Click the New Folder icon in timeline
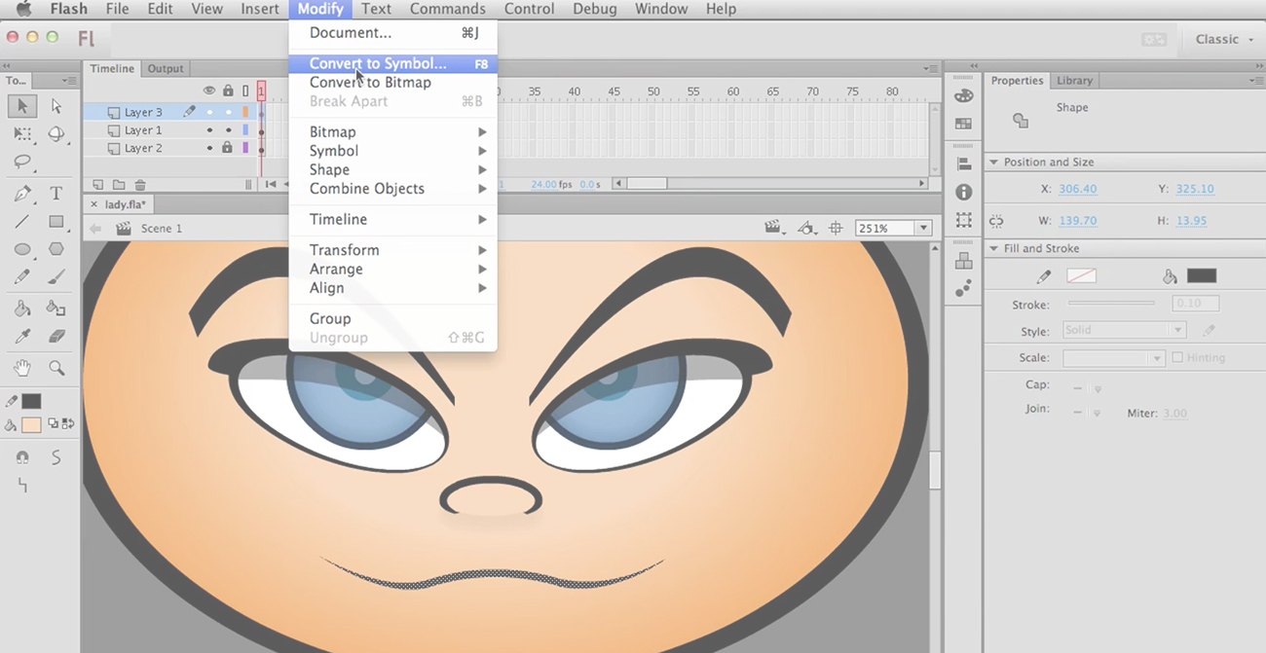 (119, 184)
